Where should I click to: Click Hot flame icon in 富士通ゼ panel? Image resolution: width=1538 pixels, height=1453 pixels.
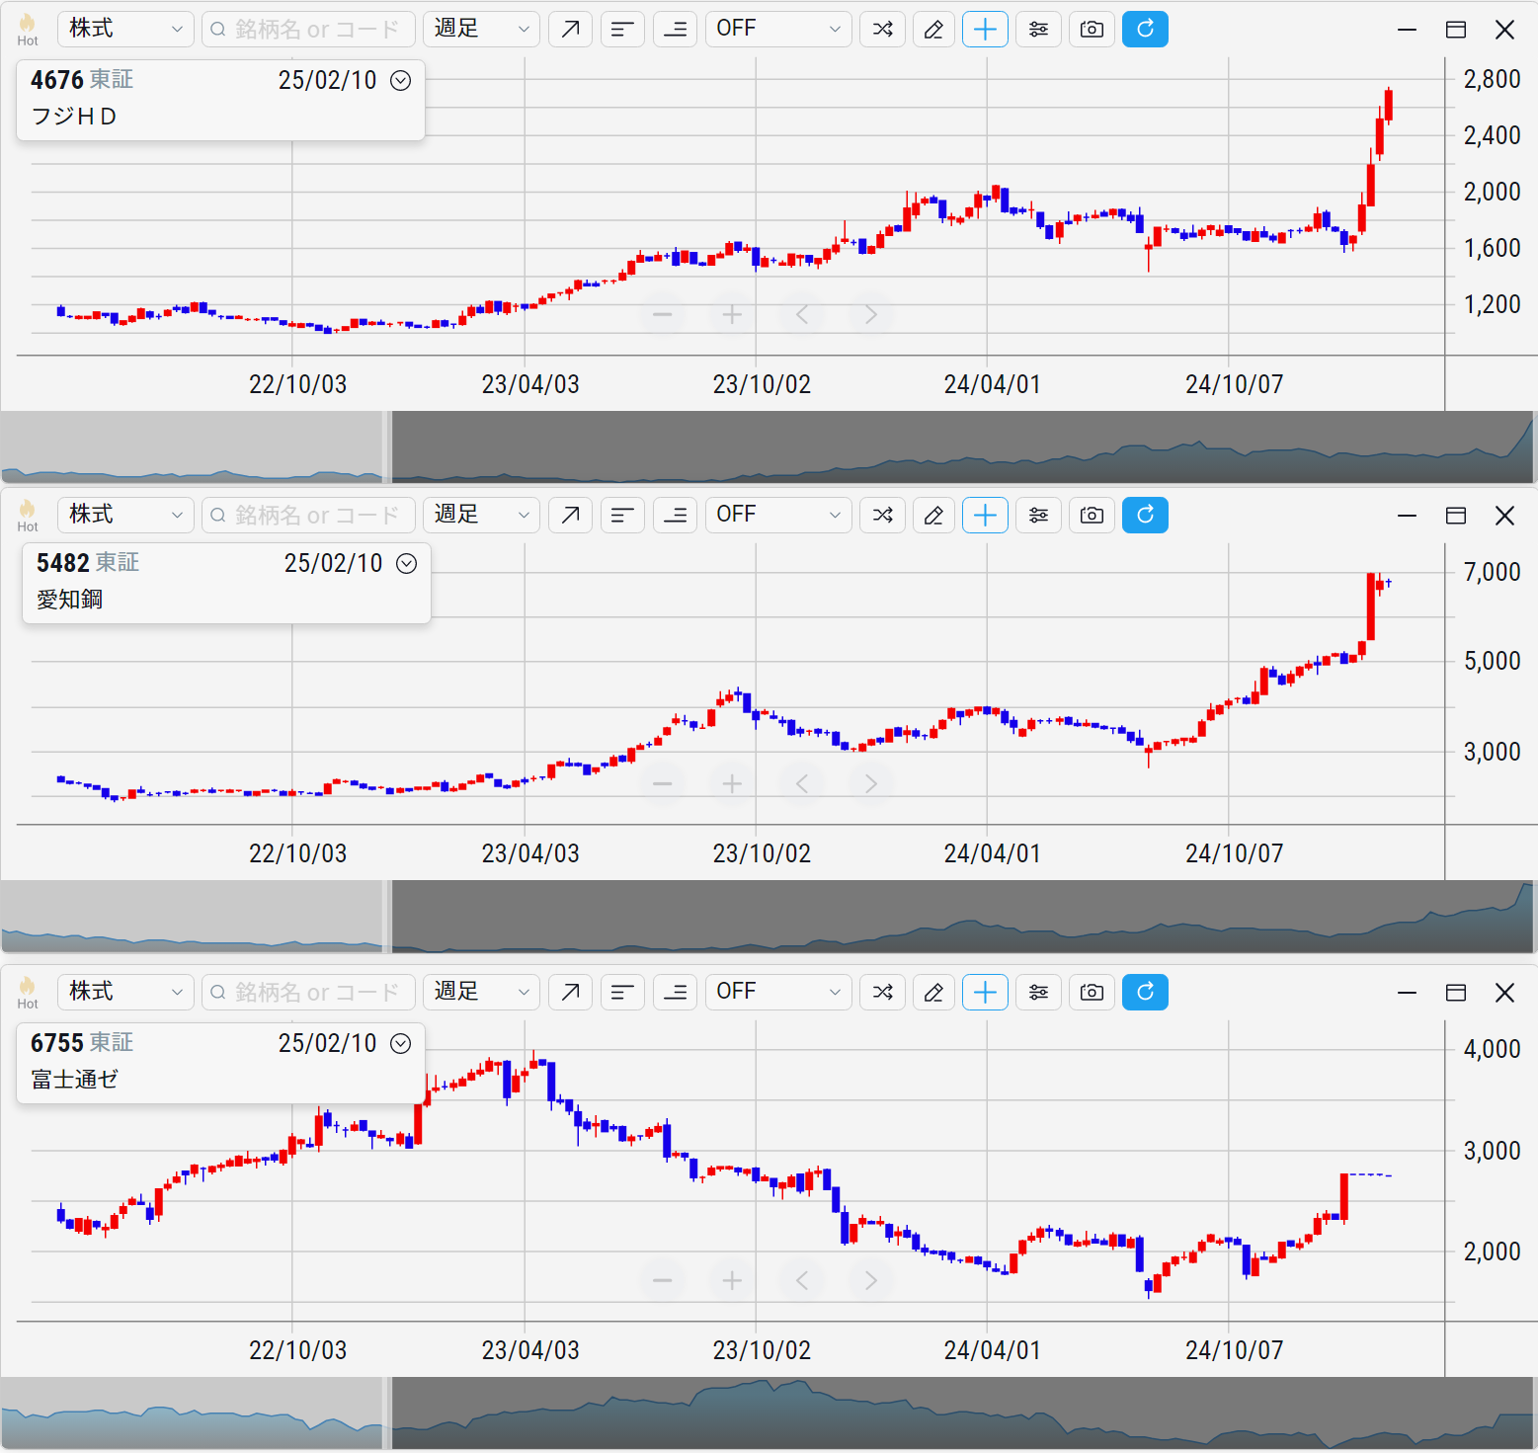(x=28, y=992)
